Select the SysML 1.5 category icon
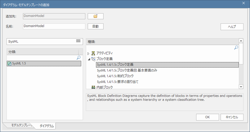Viewport: 250px width, 132px height. pyautogui.click(x=9, y=64)
